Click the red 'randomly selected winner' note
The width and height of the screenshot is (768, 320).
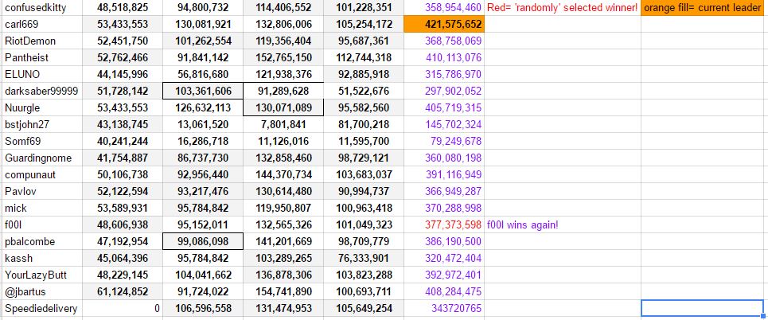coord(562,8)
